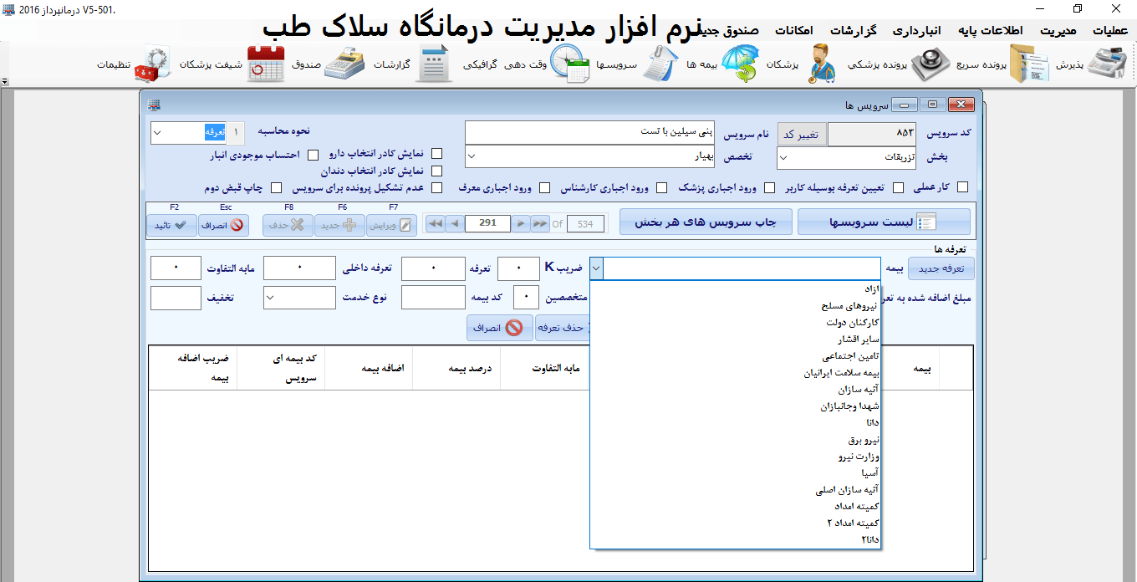Open the شیفت پزشکان calendar icon

pos(267,64)
